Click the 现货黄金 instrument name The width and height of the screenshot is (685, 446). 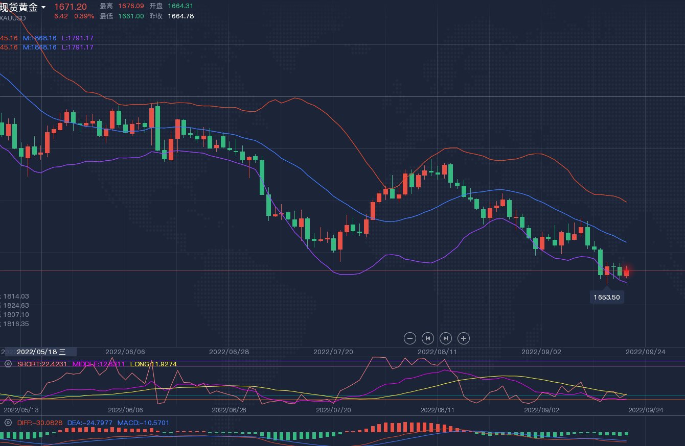click(x=19, y=7)
